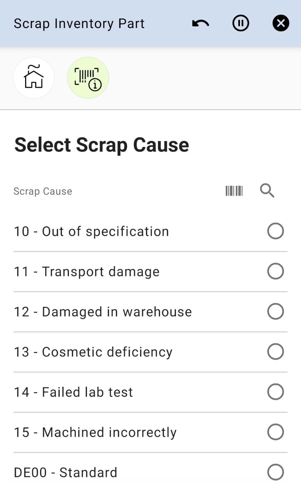Select cause 10 - Out of specification

pos(275,231)
